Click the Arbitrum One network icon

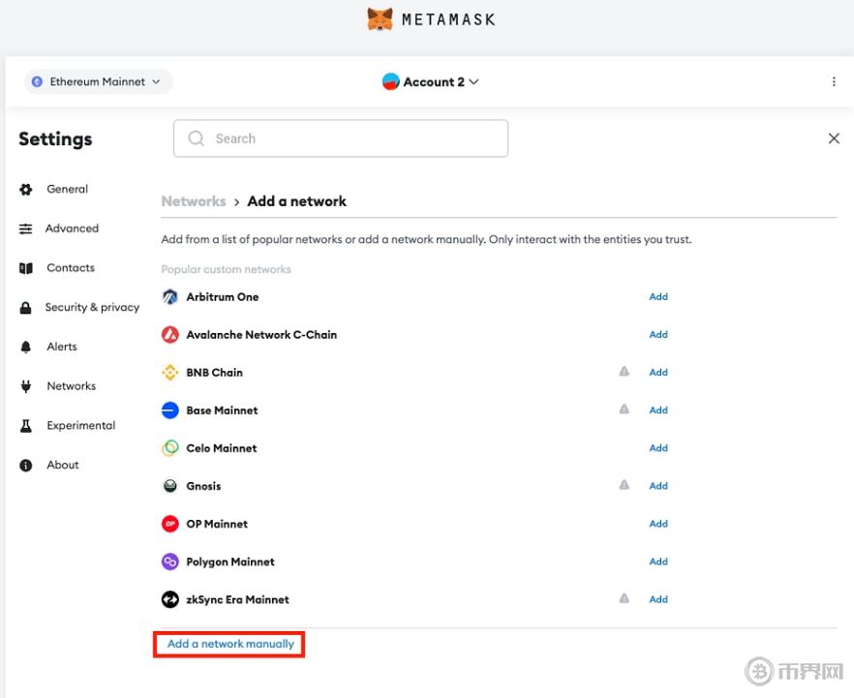point(170,297)
